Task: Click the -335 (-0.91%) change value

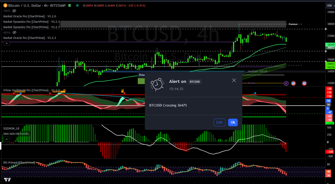Action: coord(137,5)
